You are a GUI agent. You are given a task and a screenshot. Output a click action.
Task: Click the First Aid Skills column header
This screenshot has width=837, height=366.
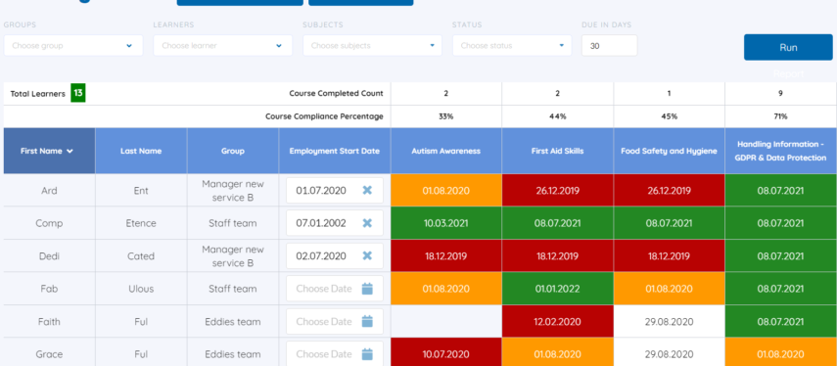[558, 151]
